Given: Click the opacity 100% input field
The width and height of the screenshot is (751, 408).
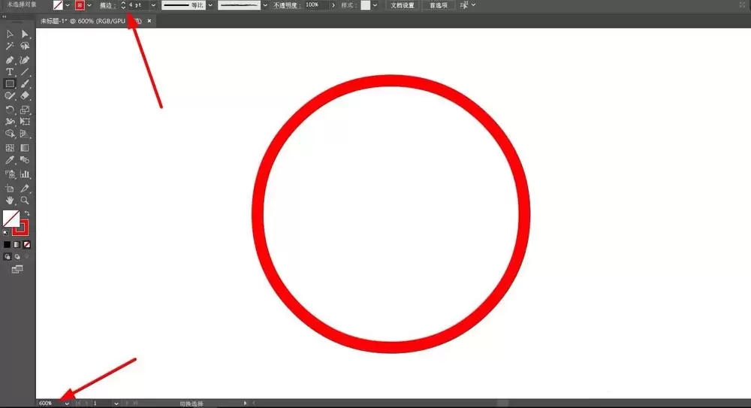Looking at the screenshot, I should (x=317, y=5).
